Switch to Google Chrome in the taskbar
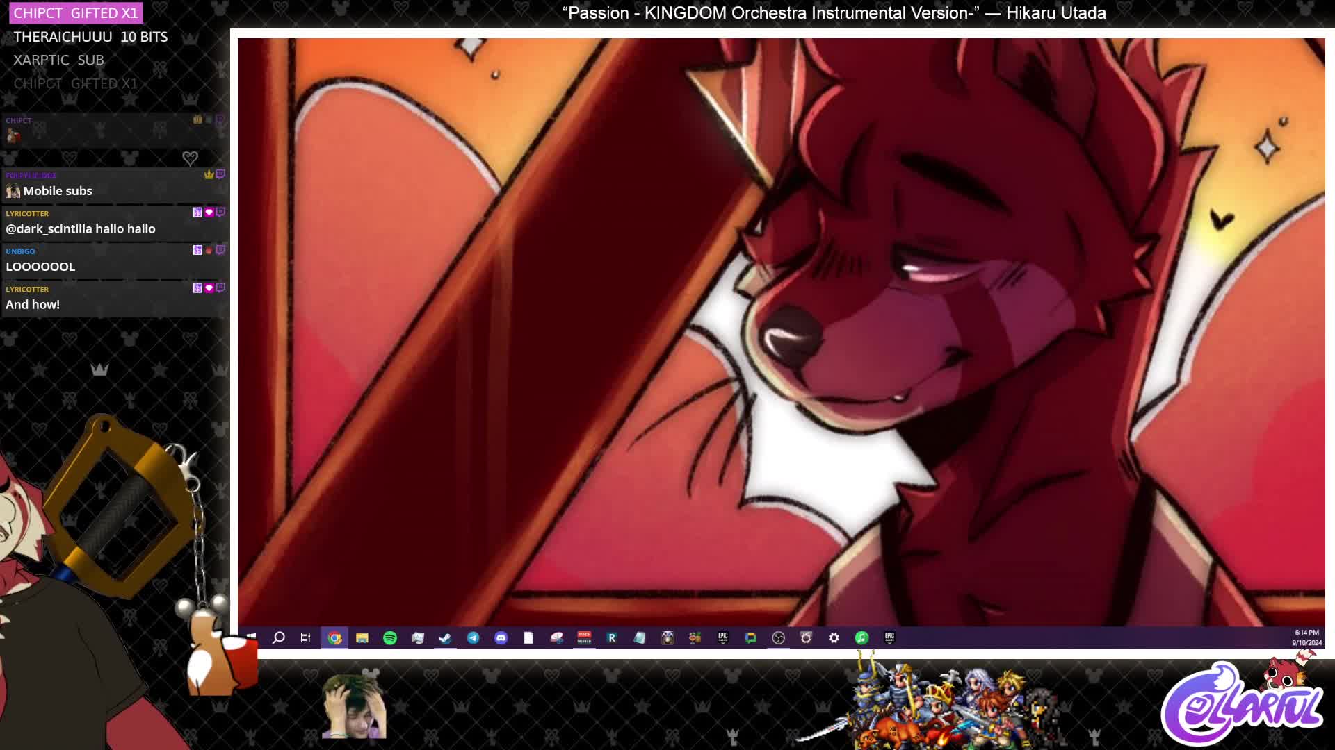1335x750 pixels. pos(334,637)
